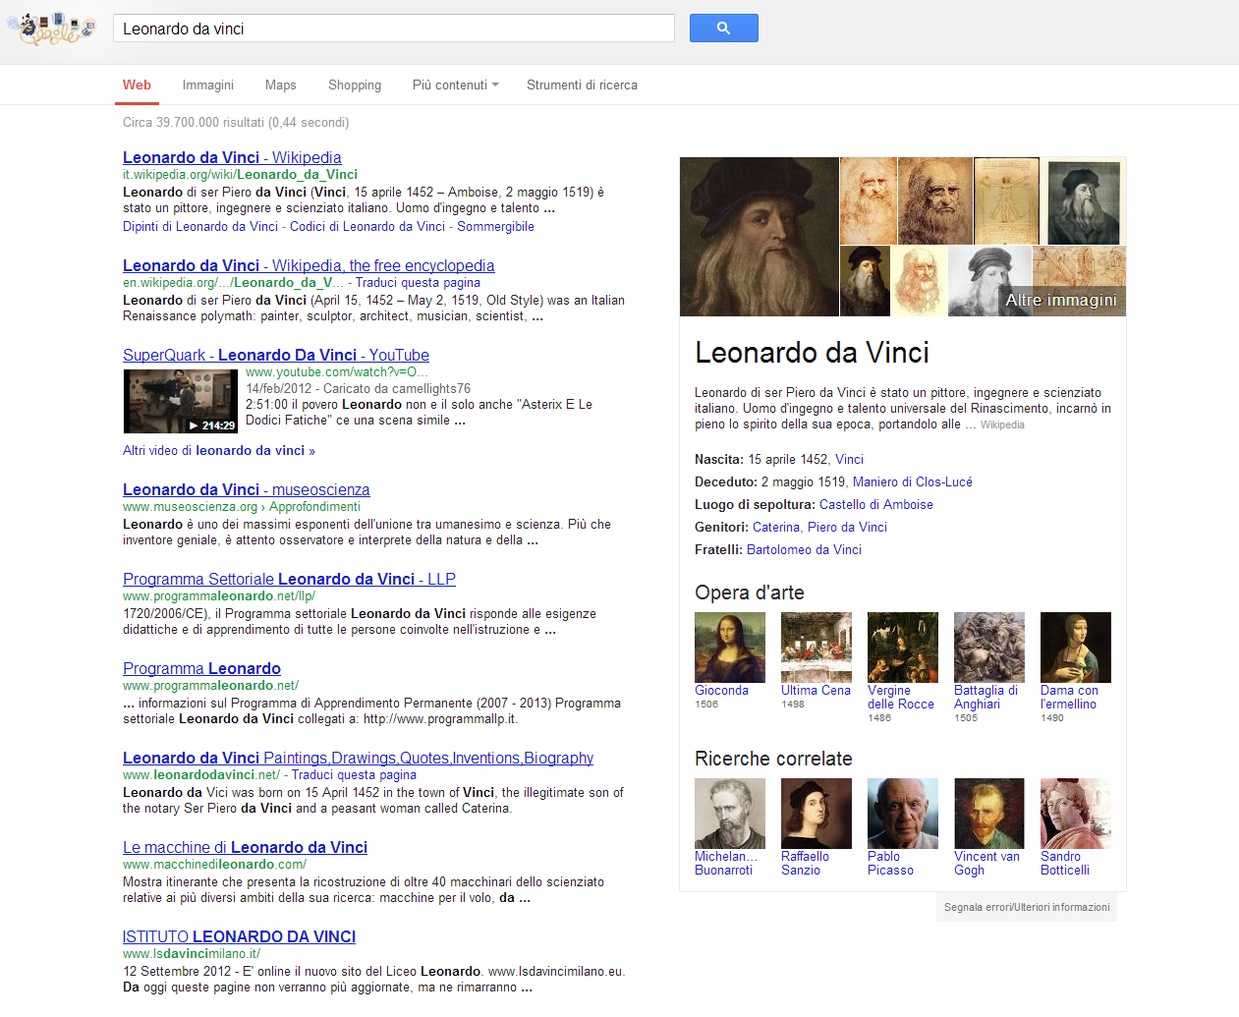This screenshot has width=1239, height=1017.
Task: Expand the Più contenuti dropdown
Action: (x=455, y=85)
